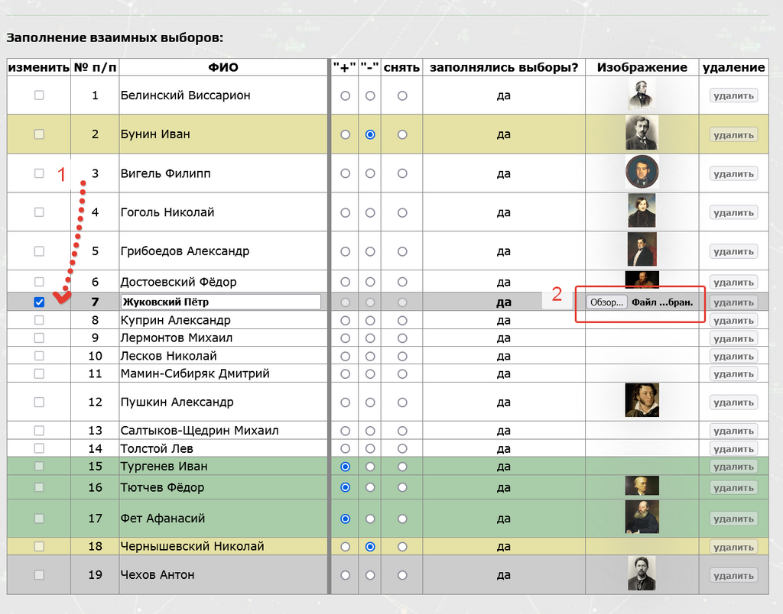783x614 pixels.
Task: Click the Обзор file browse button
Action: pyautogui.click(x=606, y=302)
